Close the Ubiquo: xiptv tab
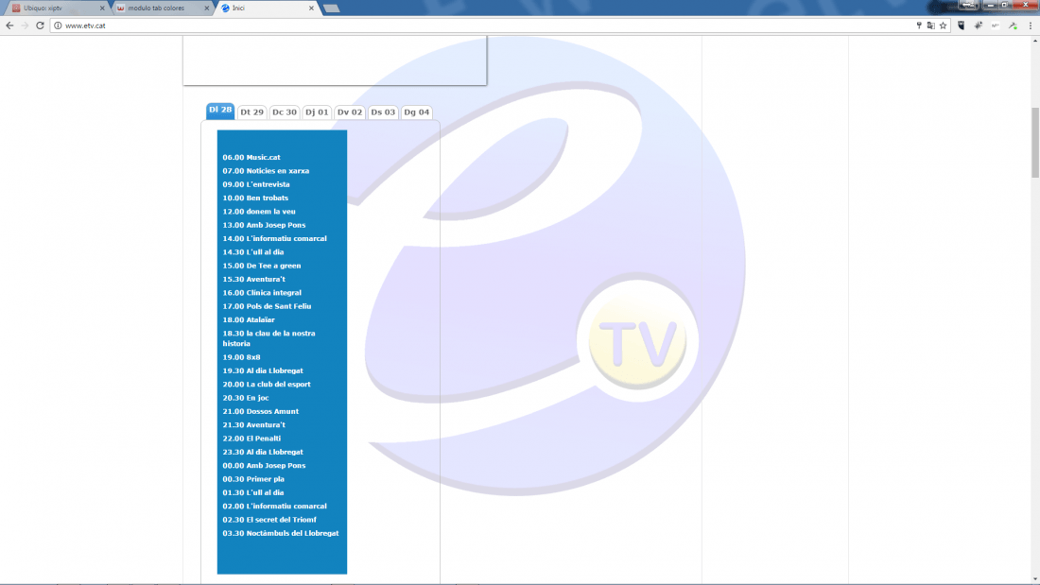This screenshot has height=585, width=1040. [x=102, y=8]
